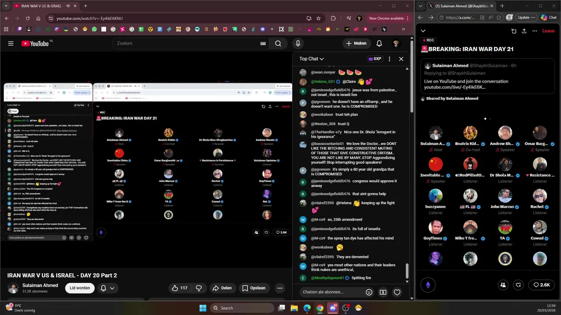Open the on-screen keyboard in search box
This screenshot has width=561, height=315.
263,43
